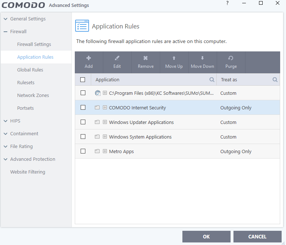Image resolution: width=286 pixels, height=245 pixels.
Task: Open the Network Zones page
Action: click(33, 95)
